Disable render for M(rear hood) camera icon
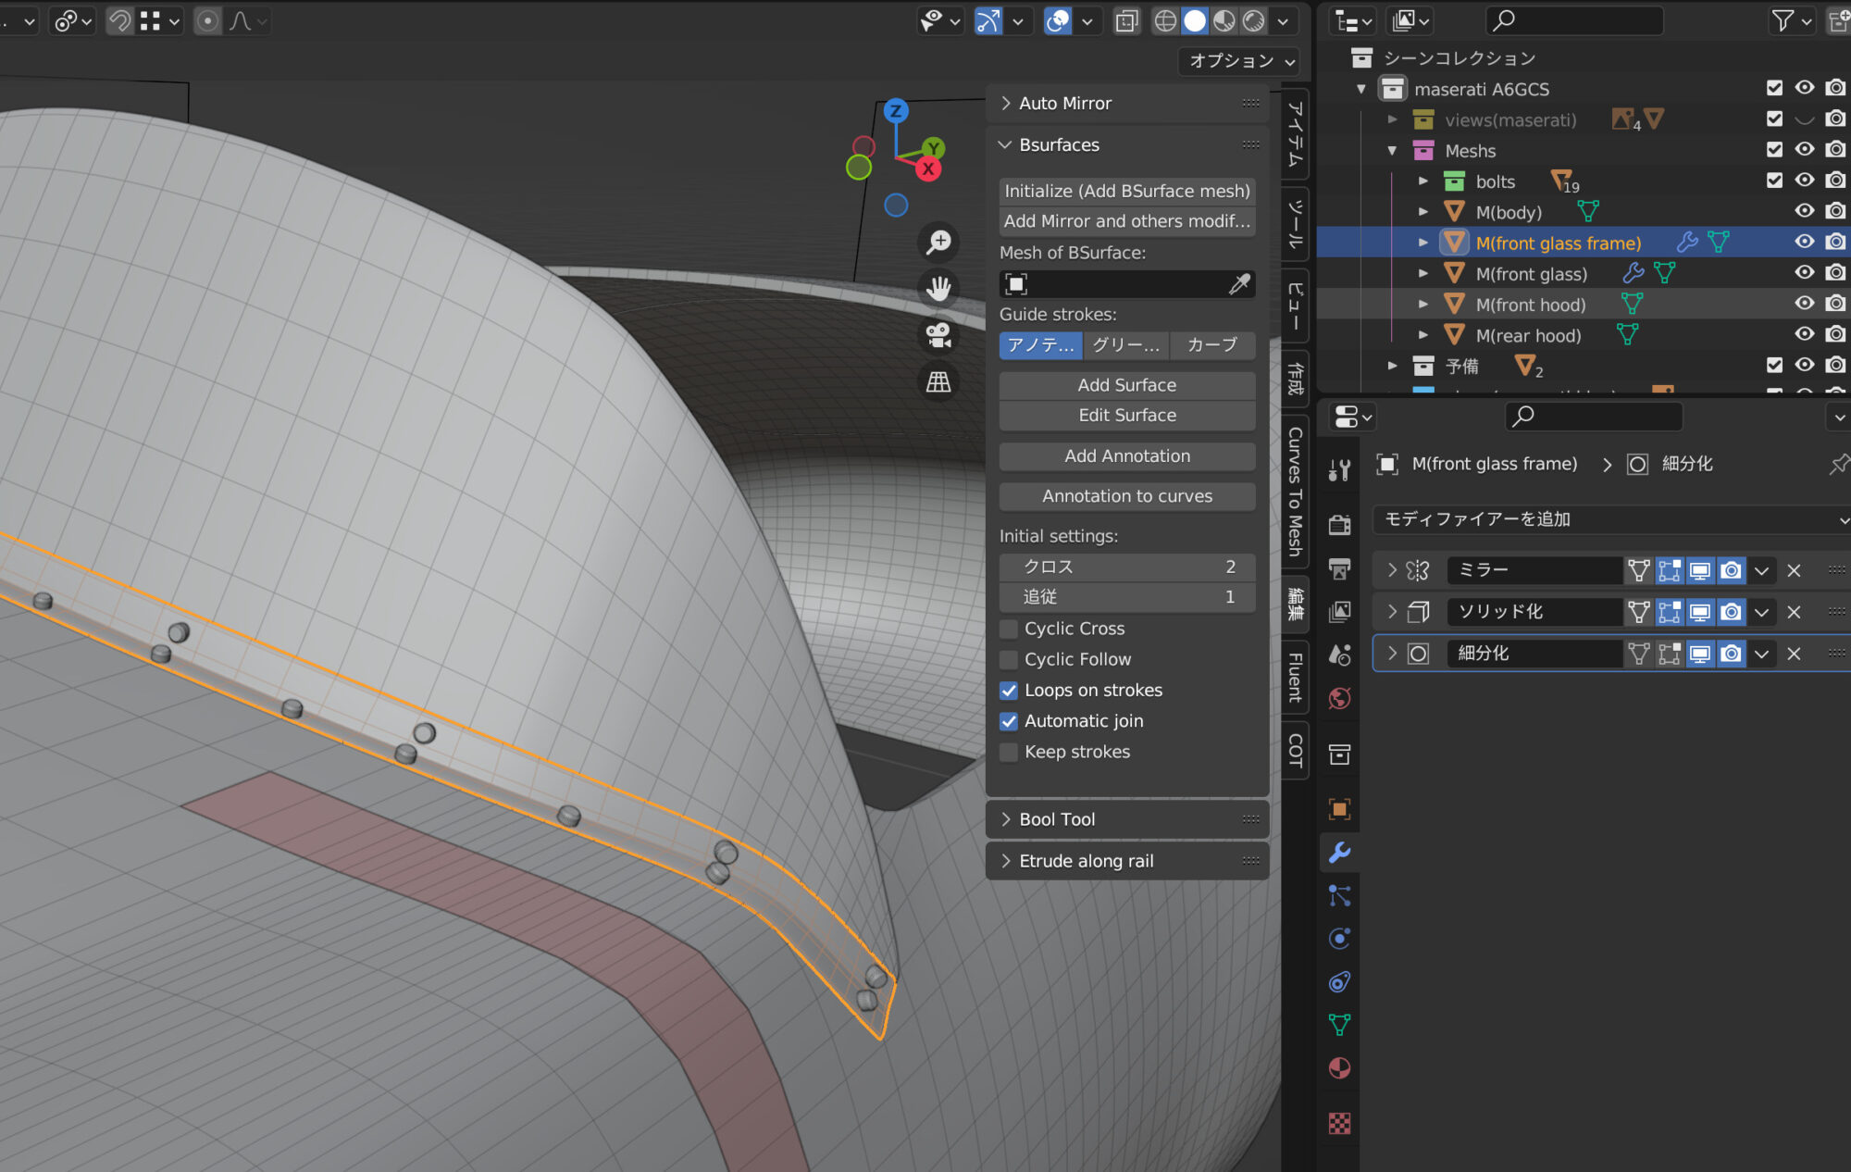Screen dimensions: 1851x1172 click(1835, 334)
